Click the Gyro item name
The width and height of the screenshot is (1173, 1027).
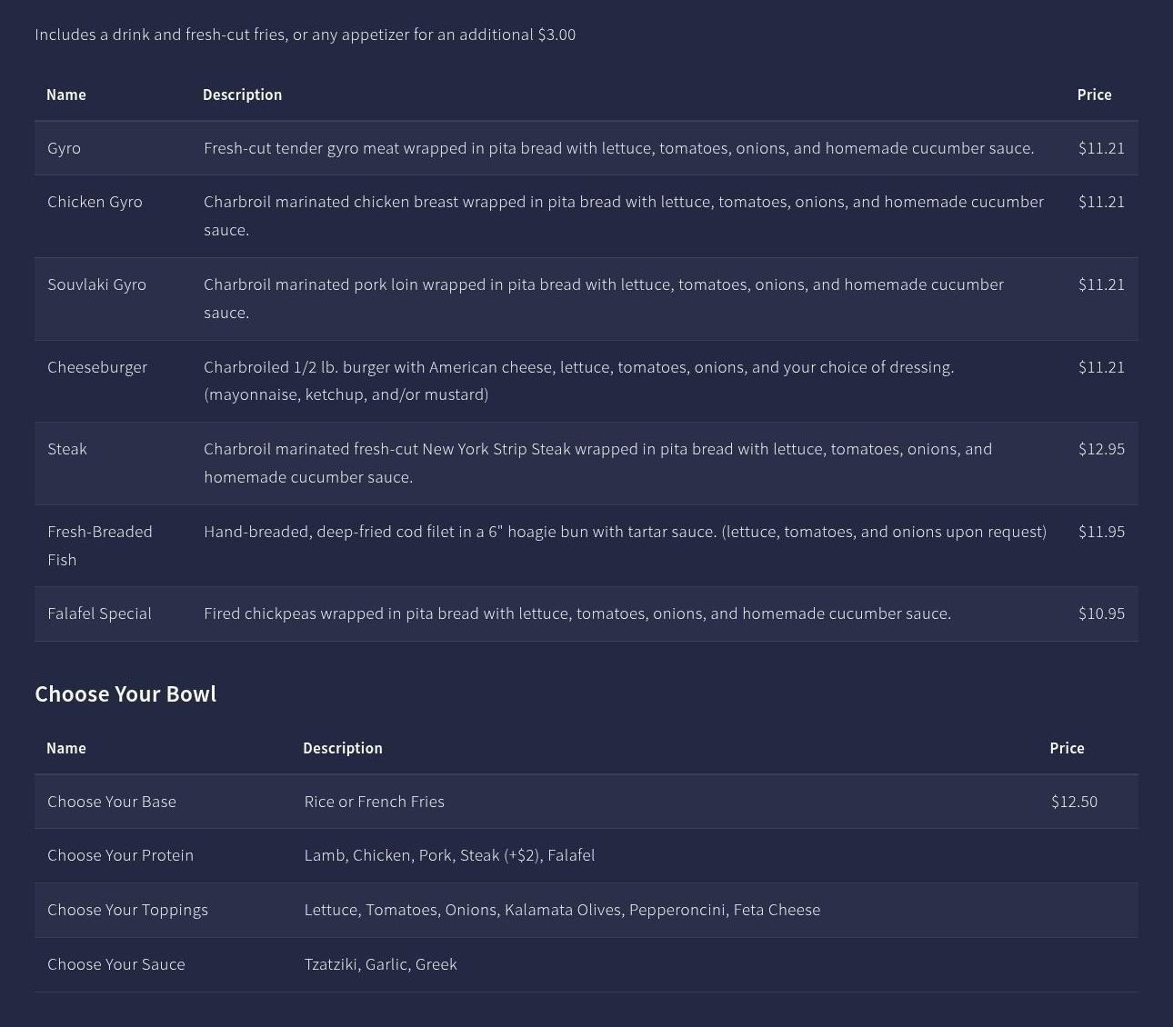64,148
